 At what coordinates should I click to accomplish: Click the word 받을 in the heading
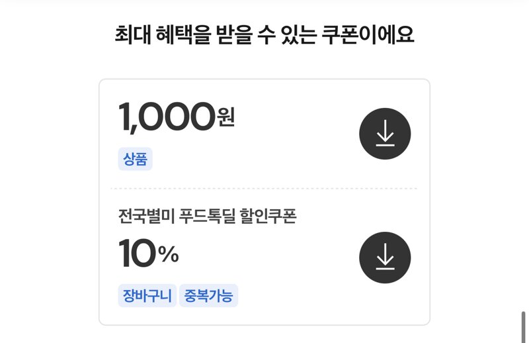(x=235, y=34)
